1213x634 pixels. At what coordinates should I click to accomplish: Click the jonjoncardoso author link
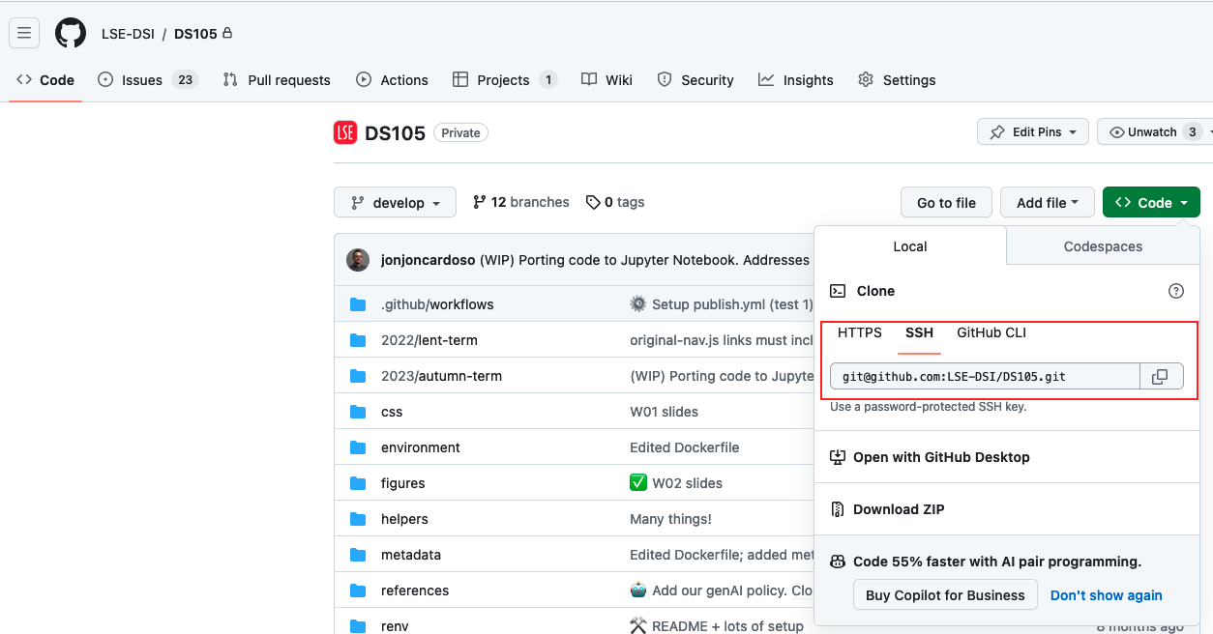[429, 260]
